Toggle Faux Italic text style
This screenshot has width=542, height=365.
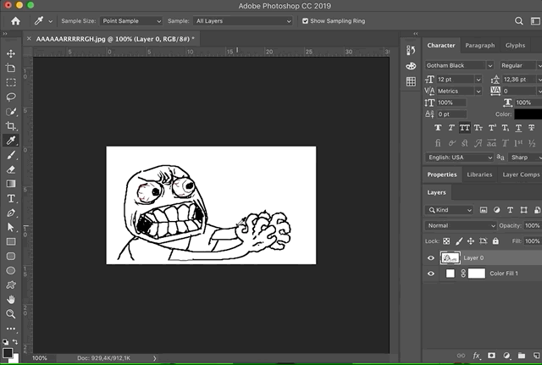click(451, 128)
